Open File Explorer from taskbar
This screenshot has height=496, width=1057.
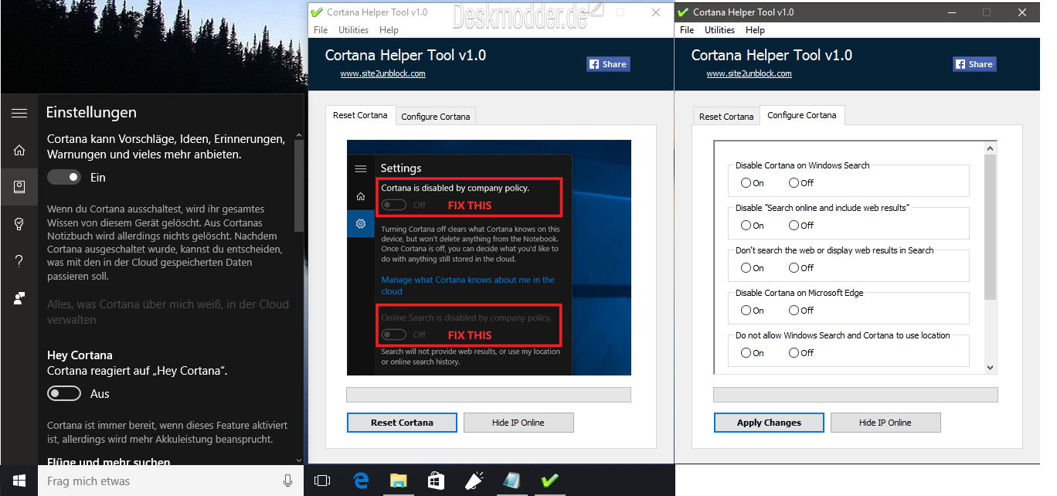pyautogui.click(x=398, y=481)
